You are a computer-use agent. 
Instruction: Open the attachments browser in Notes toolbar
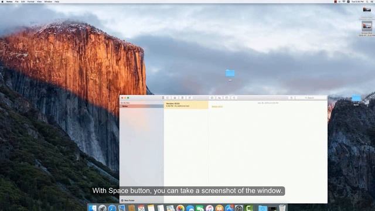pyautogui.click(x=175, y=98)
